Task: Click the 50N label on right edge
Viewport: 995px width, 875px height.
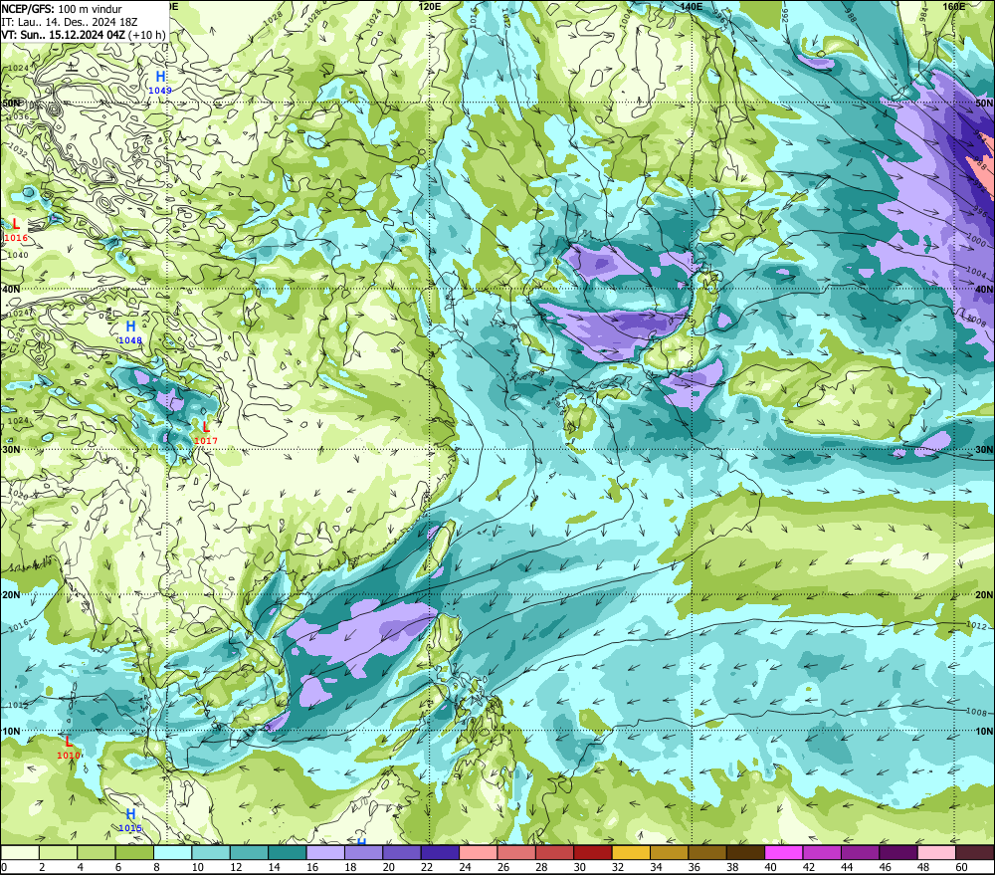Action: [x=984, y=103]
